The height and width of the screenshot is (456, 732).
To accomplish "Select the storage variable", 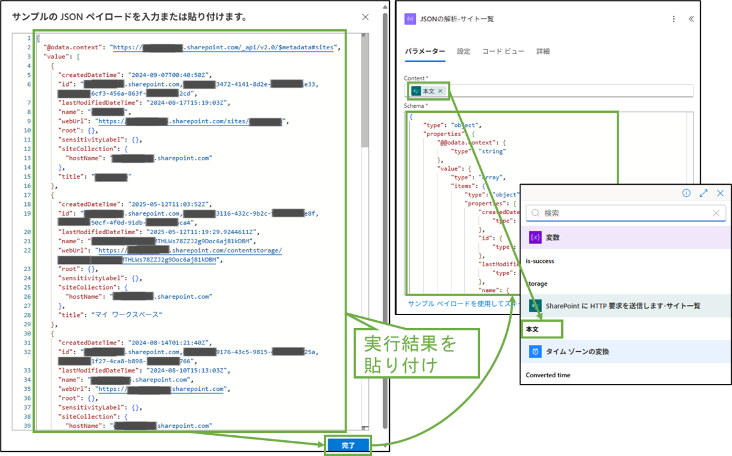I will tap(537, 283).
